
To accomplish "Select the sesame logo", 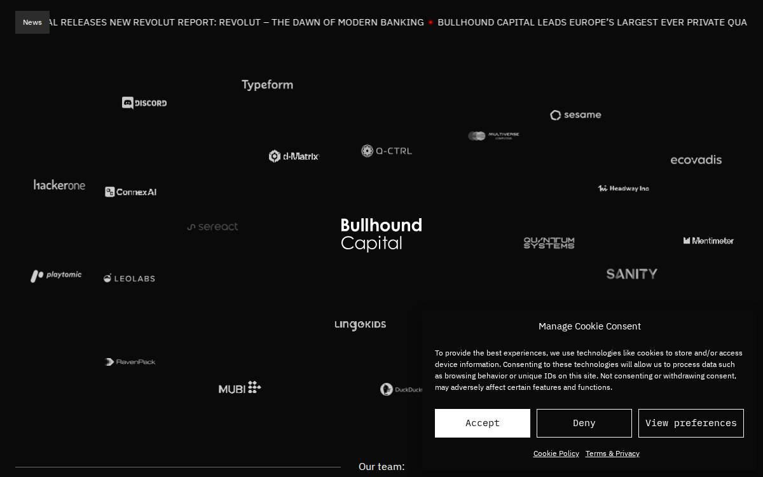I will pos(575,115).
